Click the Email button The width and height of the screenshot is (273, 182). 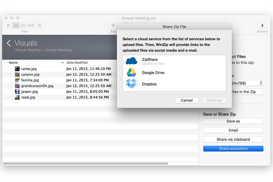click(233, 130)
